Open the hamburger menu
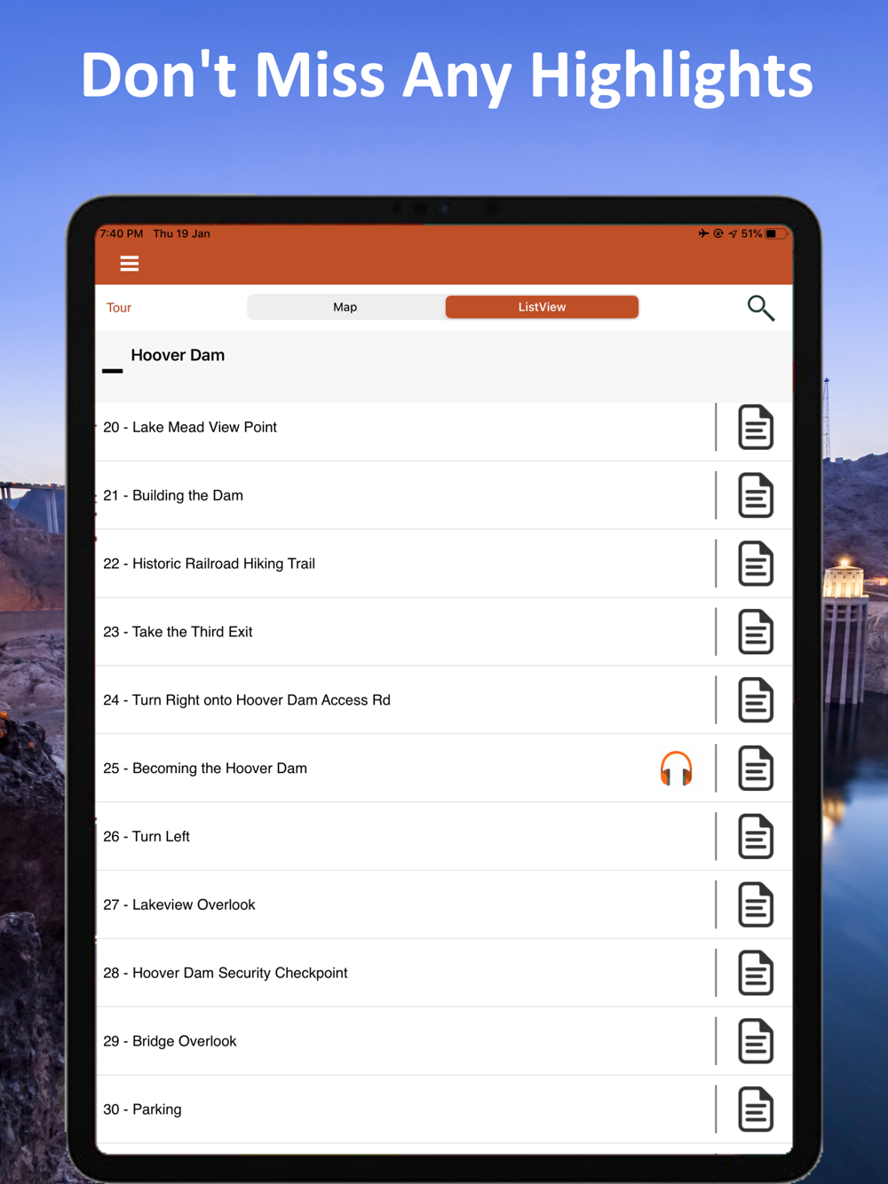Image resolution: width=888 pixels, height=1184 pixels. point(130,264)
